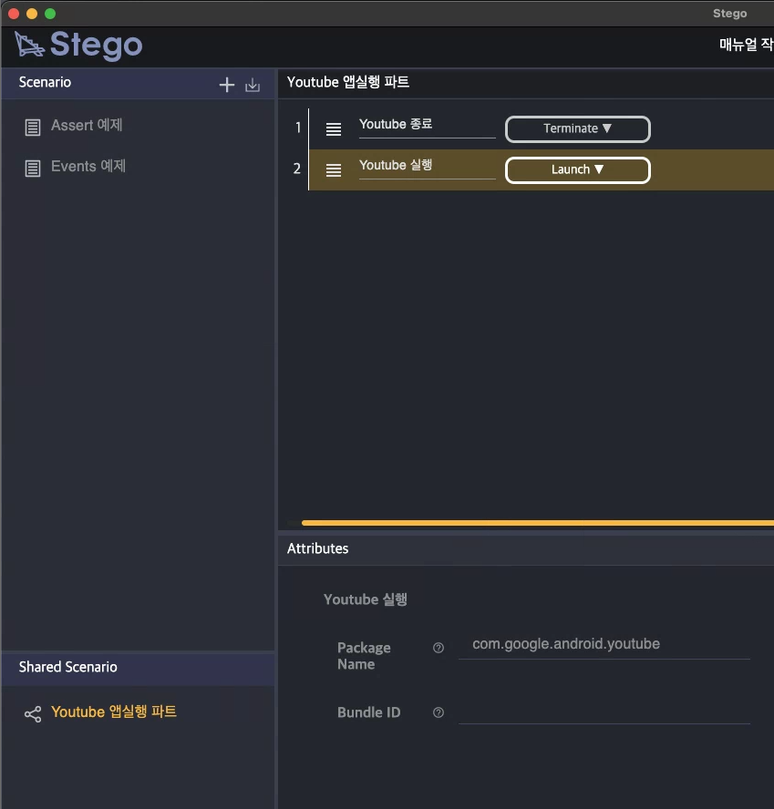Open the Launch action dropdown
Image resolution: width=774 pixels, height=809 pixels.
click(x=577, y=170)
